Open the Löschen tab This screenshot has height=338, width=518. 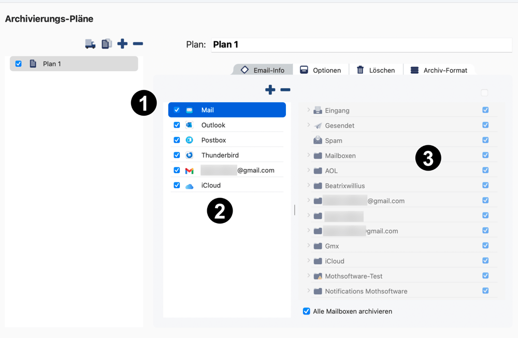[376, 70]
